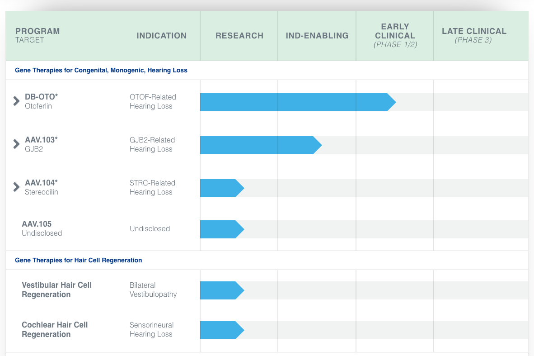534x356 pixels.
Task: Click the Vestibular Hair Cell Regeneration program
Action: (56, 290)
